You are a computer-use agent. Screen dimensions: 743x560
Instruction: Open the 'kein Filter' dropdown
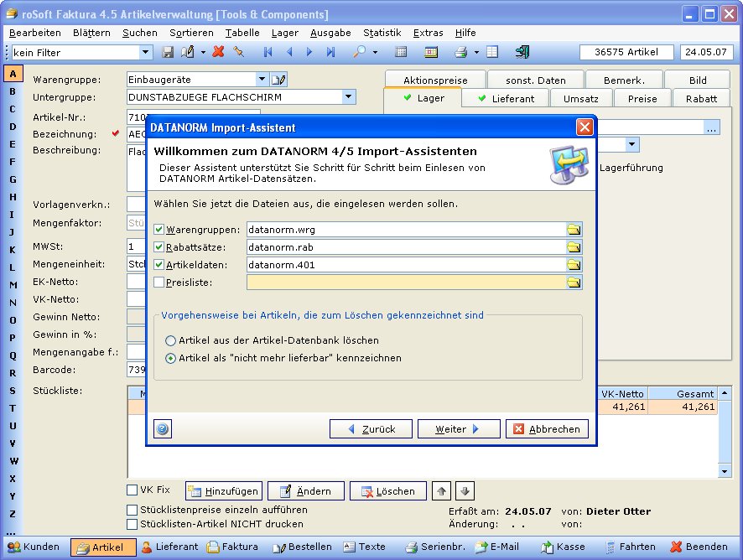point(146,52)
